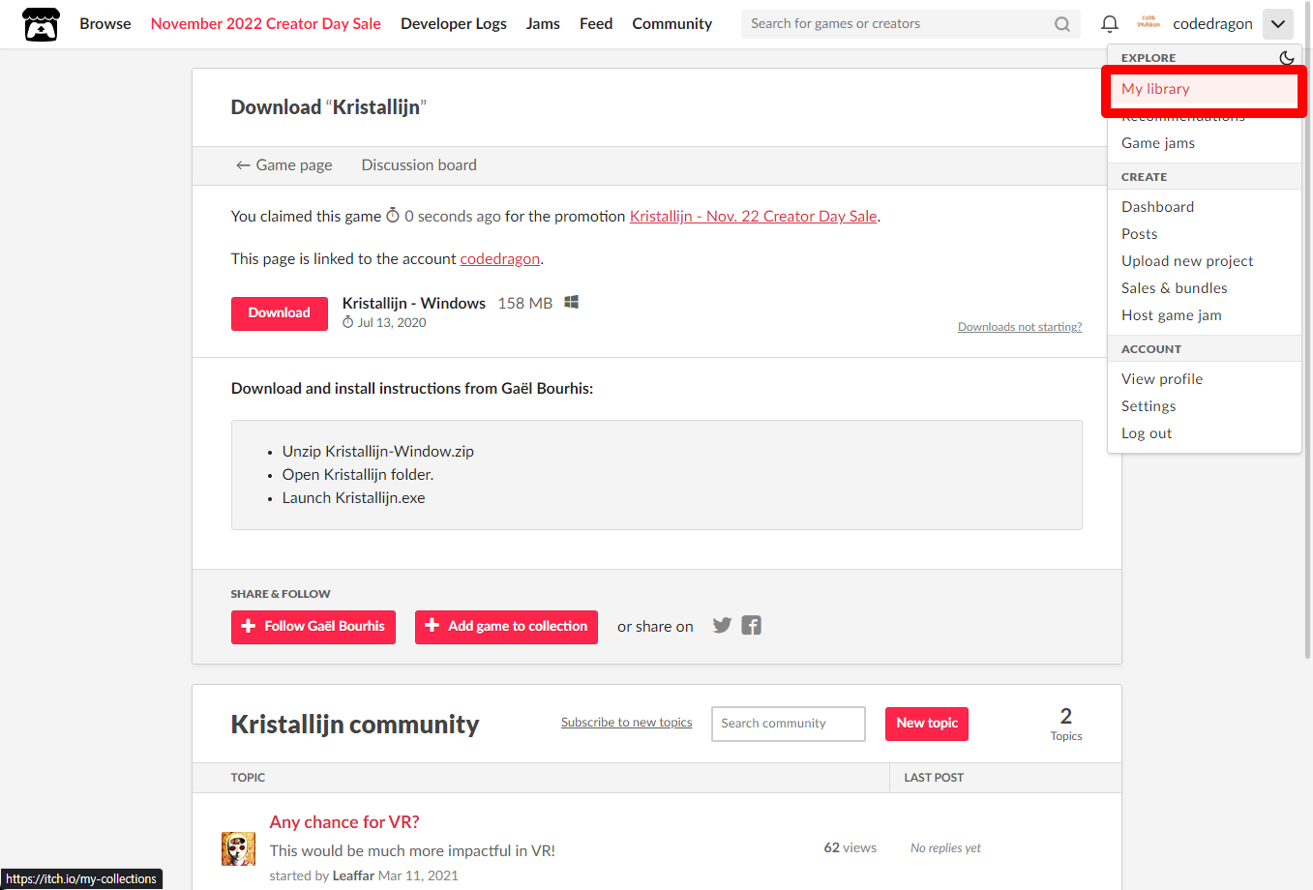
Task: Choose Log out
Action: (x=1204, y=433)
